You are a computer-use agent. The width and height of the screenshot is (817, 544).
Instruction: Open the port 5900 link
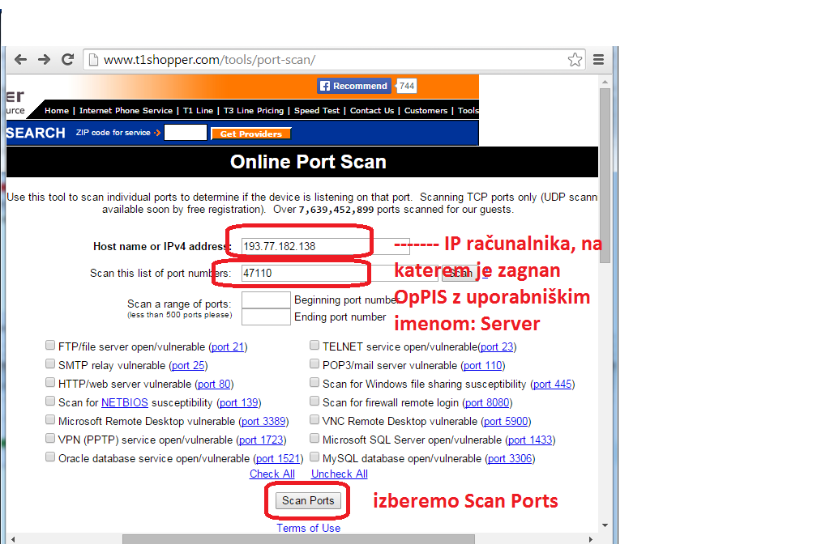[506, 422]
